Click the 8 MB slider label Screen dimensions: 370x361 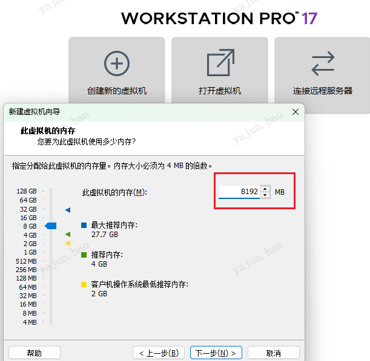pyautogui.click(x=30, y=313)
